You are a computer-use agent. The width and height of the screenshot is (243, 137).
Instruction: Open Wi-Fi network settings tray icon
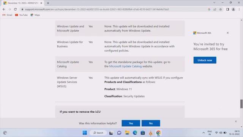click(x=216, y=133)
